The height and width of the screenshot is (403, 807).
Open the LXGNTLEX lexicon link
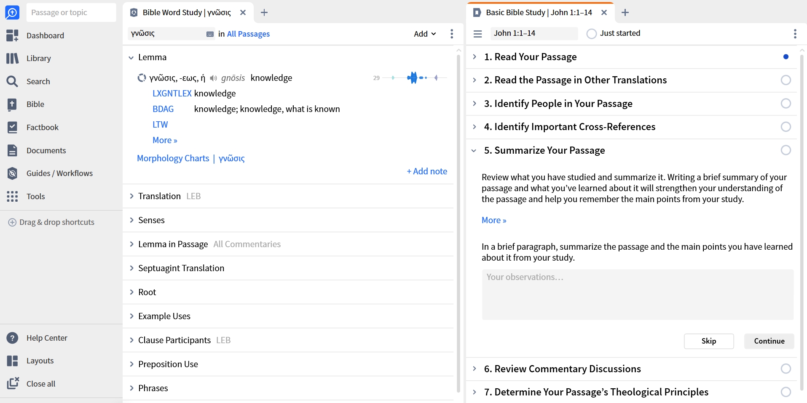coord(172,93)
